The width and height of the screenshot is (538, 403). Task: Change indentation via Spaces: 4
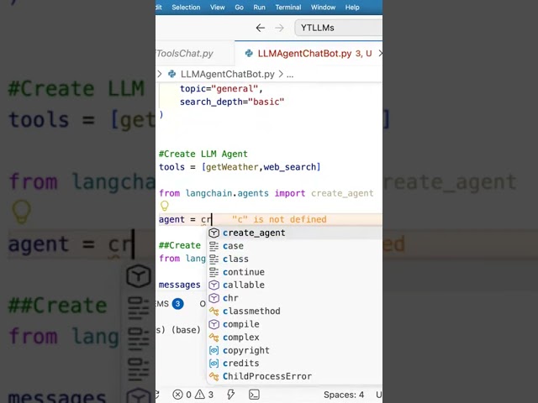pos(344,395)
